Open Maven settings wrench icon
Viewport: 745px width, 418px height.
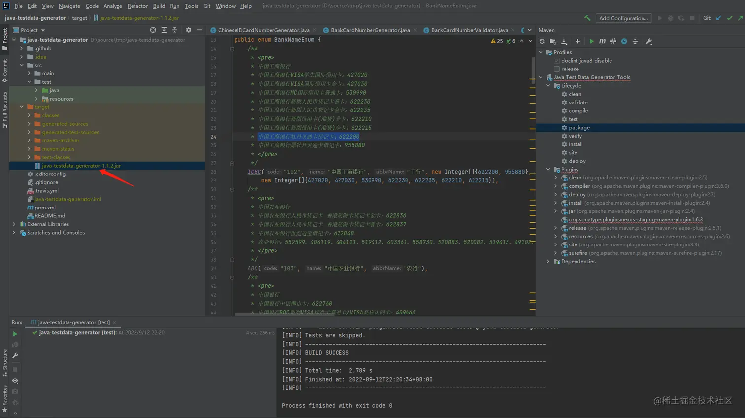pos(649,42)
